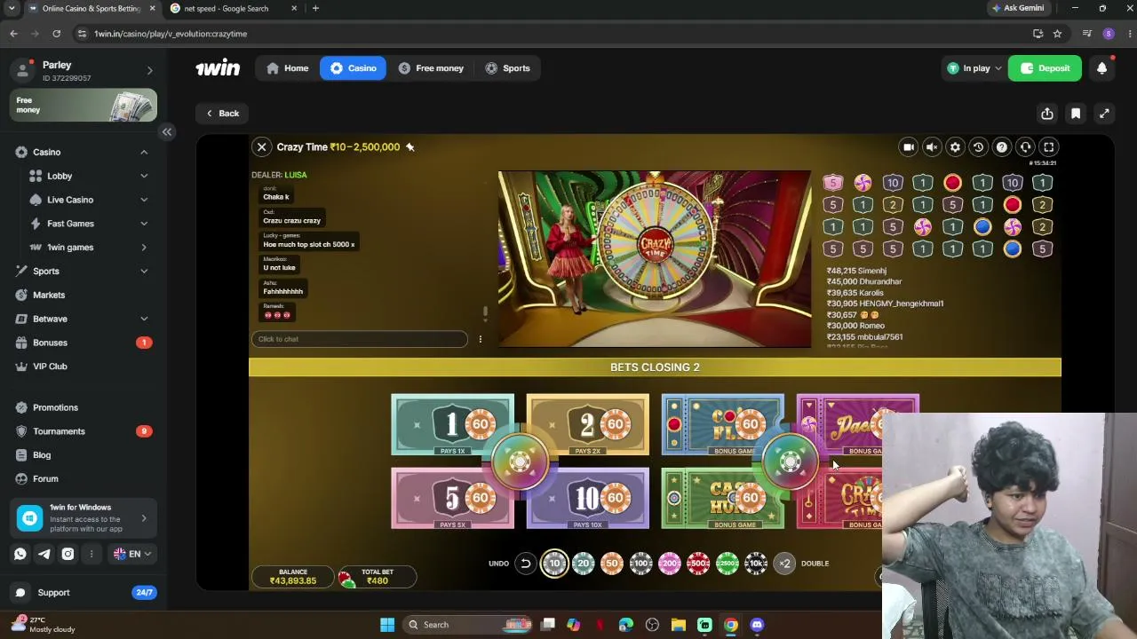Viewport: 1137px width, 639px height.
Task: Select the 50 chip
Action: (612, 564)
